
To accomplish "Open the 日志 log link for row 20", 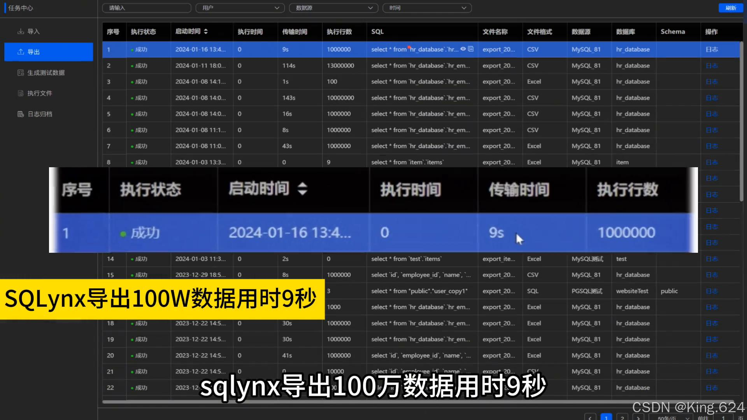I will [x=712, y=355].
